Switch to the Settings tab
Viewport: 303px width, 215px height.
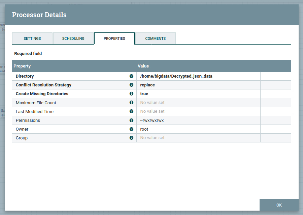(32, 38)
